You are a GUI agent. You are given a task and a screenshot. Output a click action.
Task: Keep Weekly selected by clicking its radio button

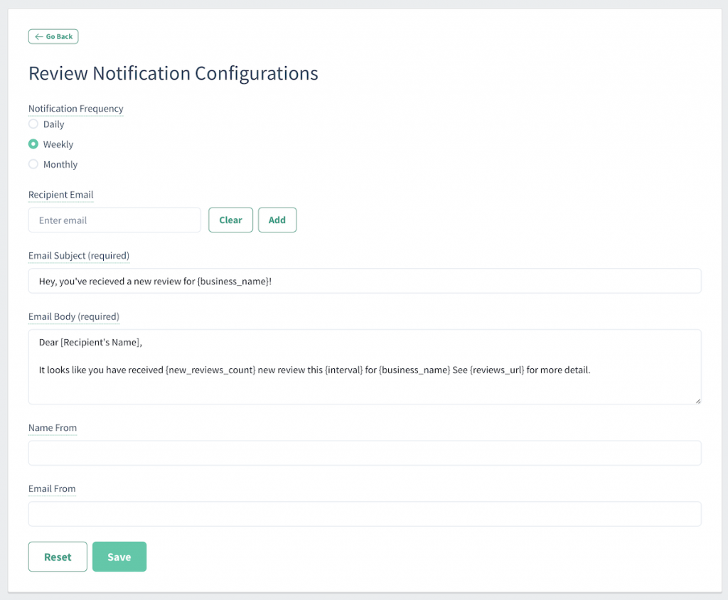pyautogui.click(x=33, y=144)
